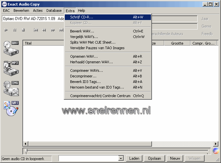Select Bewerk WAV... from Extra menu

click(108, 31)
